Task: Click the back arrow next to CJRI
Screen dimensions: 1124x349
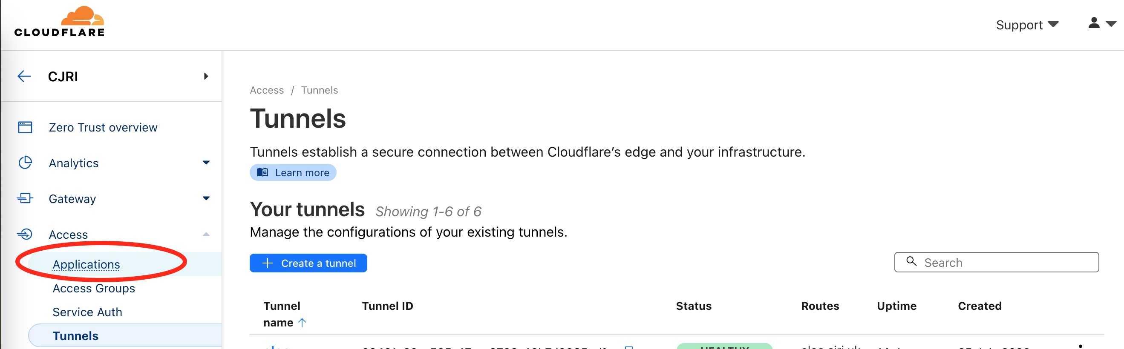Action: (x=24, y=76)
